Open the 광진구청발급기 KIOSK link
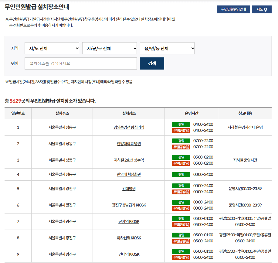This screenshot has width=278, height=263. click(128, 205)
